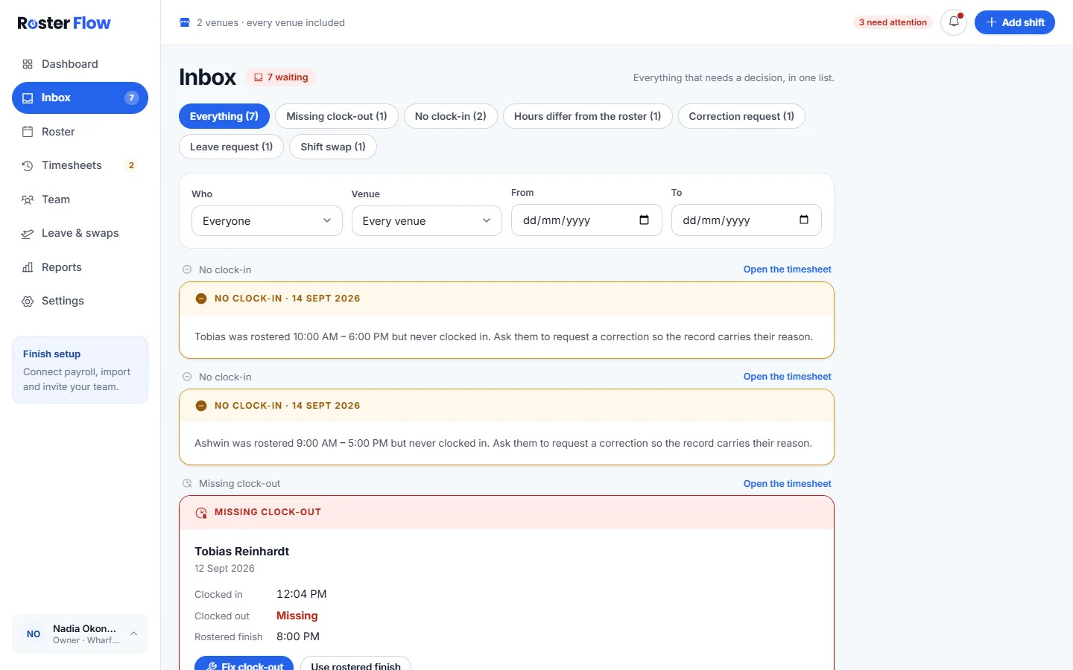Click the Inbox tray icon in sidebar
This screenshot has width=1073, height=670.
(28, 98)
